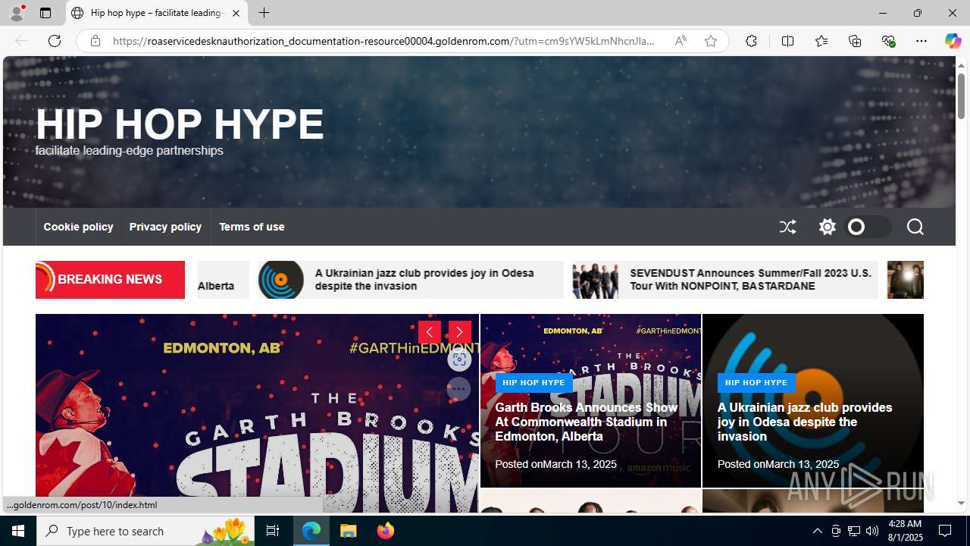Toggle Split screen icon

pos(787,41)
